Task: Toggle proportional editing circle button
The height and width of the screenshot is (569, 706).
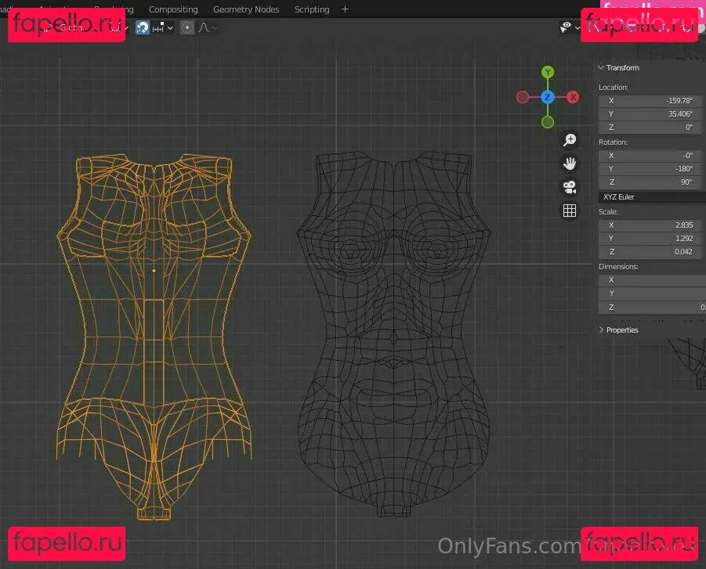Action: 187,27
